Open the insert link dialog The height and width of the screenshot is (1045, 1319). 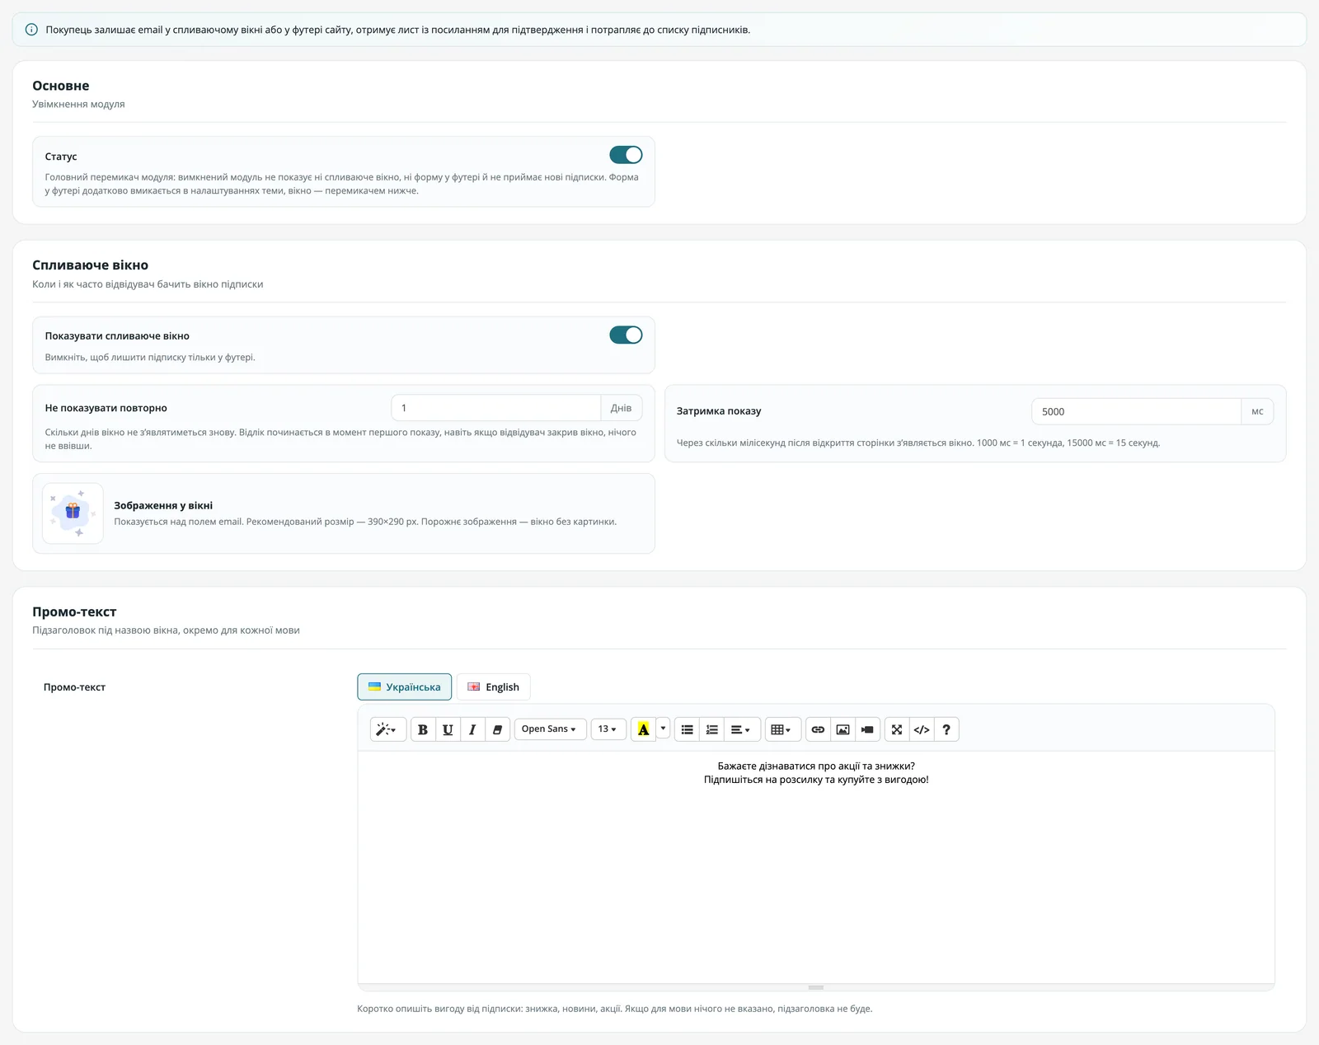coord(818,729)
